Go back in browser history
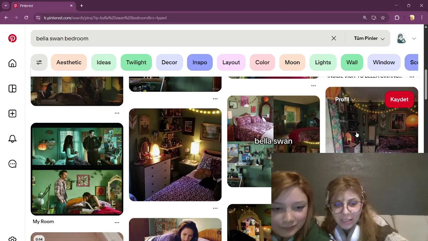428x241 pixels. pos(6,18)
